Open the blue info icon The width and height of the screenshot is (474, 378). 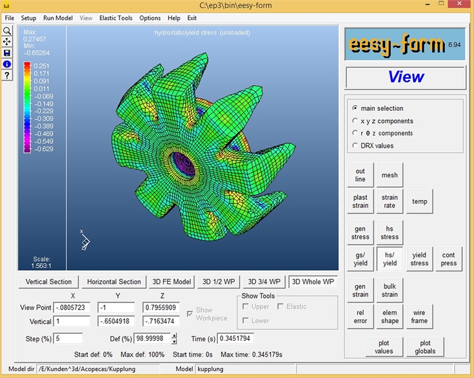7,64
